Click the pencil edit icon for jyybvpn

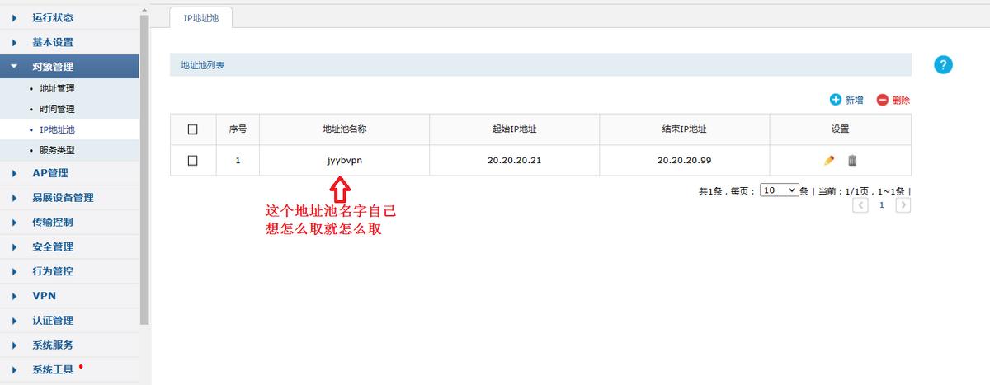pyautogui.click(x=829, y=161)
